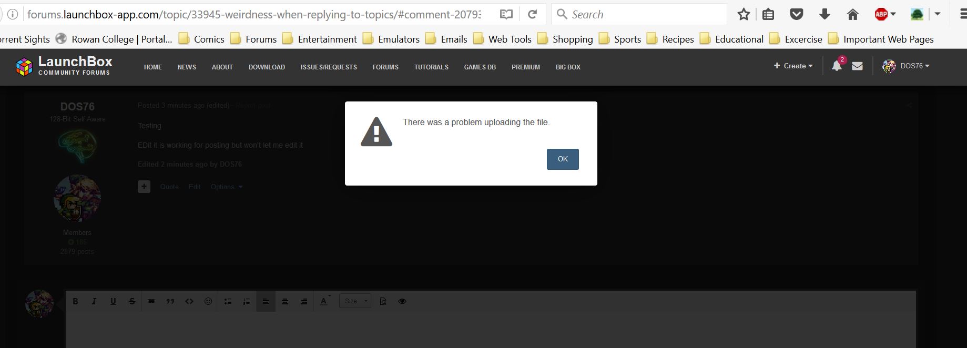This screenshot has width=967, height=348.
Task: Open the browser downloads arrow
Action: point(825,14)
